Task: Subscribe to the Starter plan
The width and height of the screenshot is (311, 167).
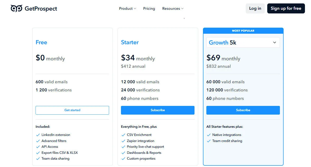Action: point(157,110)
